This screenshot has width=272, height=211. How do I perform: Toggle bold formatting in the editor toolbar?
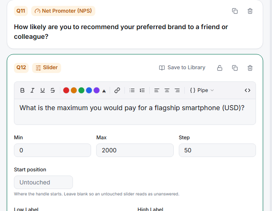tap(22, 90)
